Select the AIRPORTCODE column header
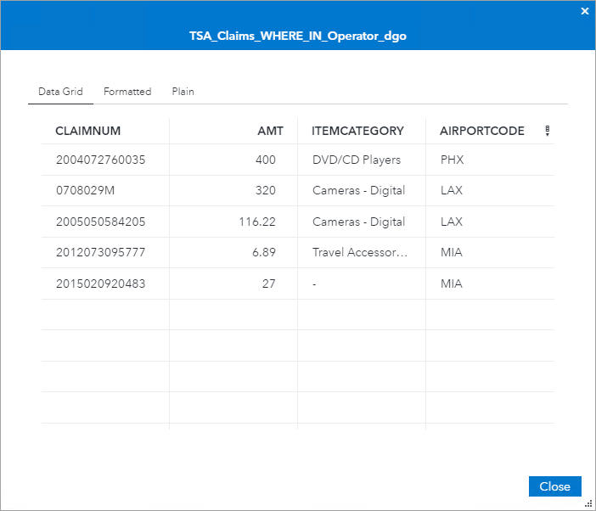 (482, 131)
